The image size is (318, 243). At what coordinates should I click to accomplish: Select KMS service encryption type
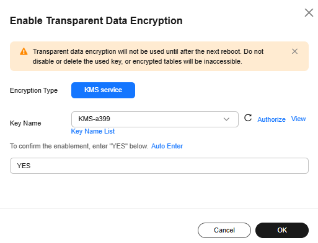point(103,90)
